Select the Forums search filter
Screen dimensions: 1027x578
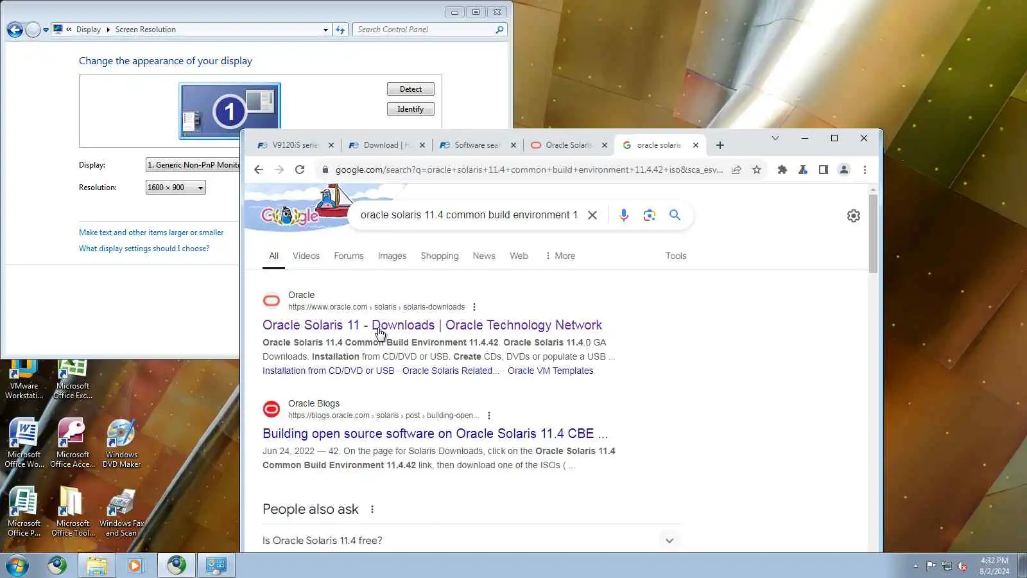click(349, 256)
